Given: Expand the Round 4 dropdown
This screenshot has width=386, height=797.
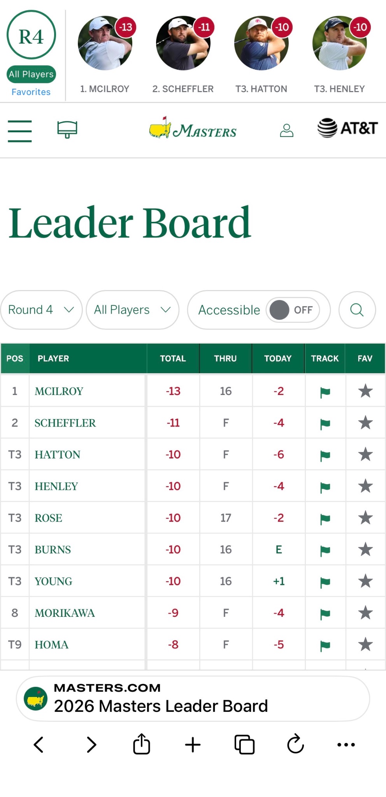Looking at the screenshot, I should 41,310.
